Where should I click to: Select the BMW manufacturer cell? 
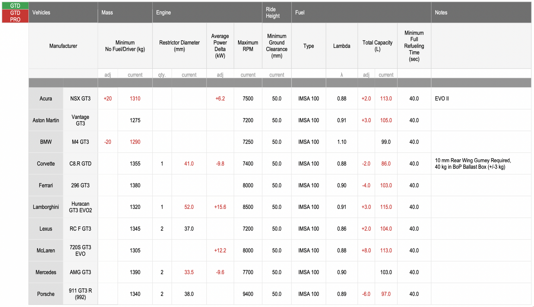[46, 142]
